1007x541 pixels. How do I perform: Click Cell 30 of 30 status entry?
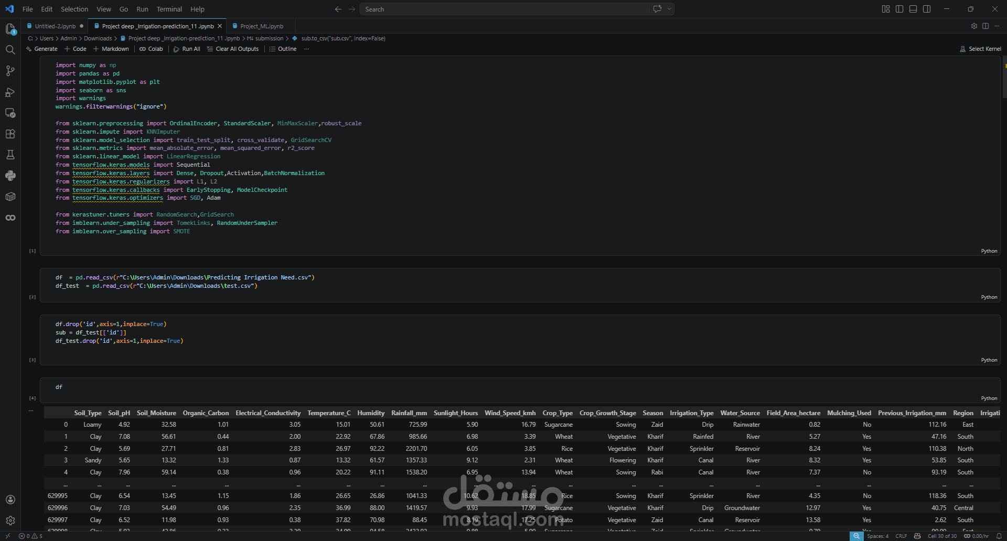tap(942, 536)
